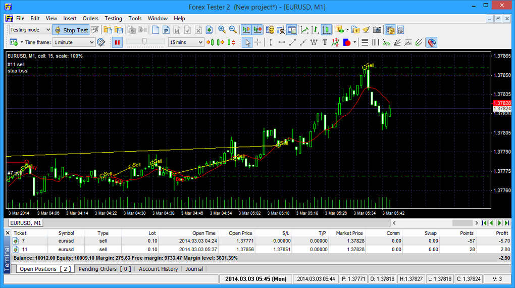Click the close position page icon with up-down arrows
The height and width of the screenshot is (288, 515).
coord(209,30)
